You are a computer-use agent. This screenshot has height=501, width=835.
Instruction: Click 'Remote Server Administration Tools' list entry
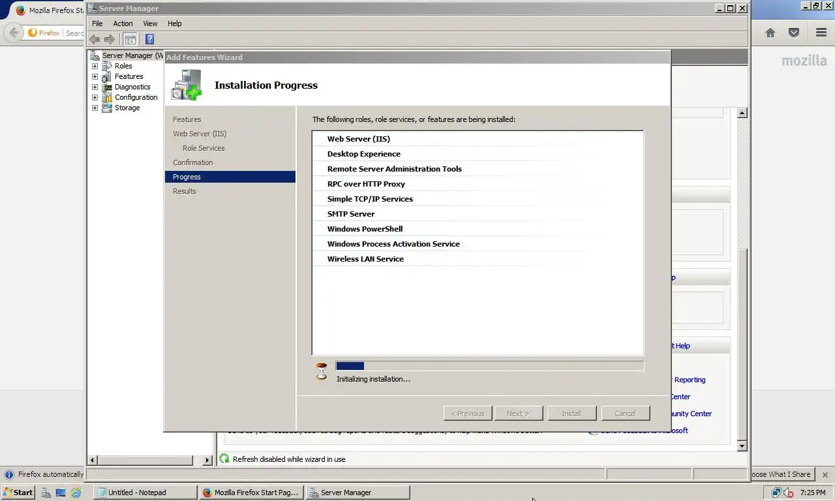pyautogui.click(x=394, y=169)
